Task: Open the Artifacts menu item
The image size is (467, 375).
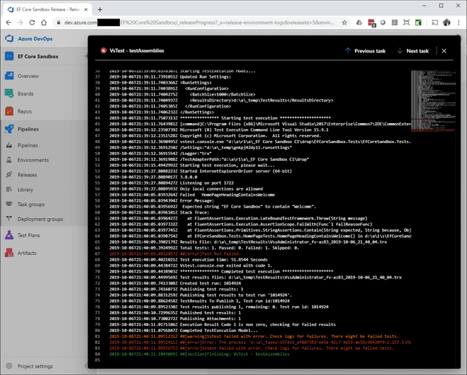Action: coord(27,253)
